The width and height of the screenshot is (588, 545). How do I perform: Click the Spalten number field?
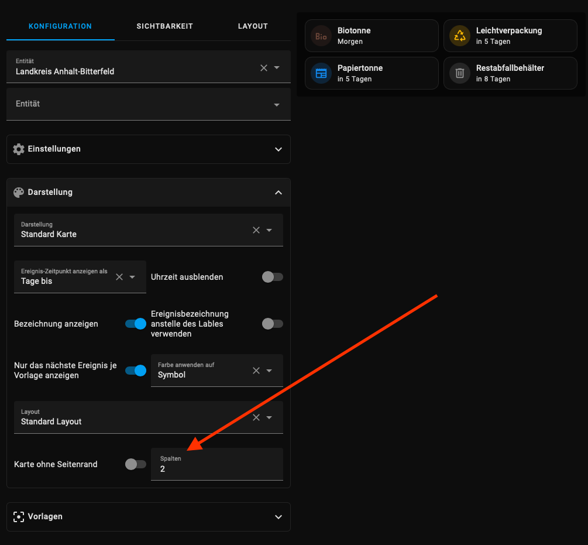coord(216,469)
